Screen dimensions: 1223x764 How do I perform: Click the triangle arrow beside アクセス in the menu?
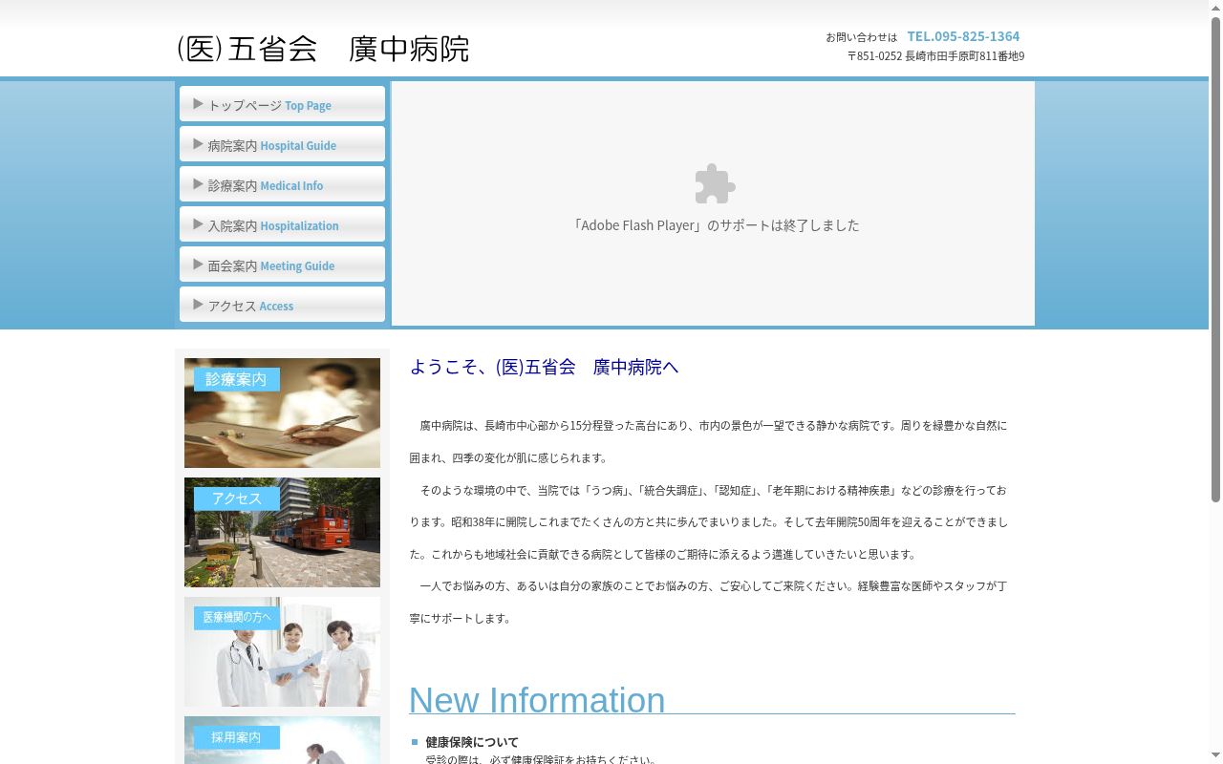[x=198, y=305]
